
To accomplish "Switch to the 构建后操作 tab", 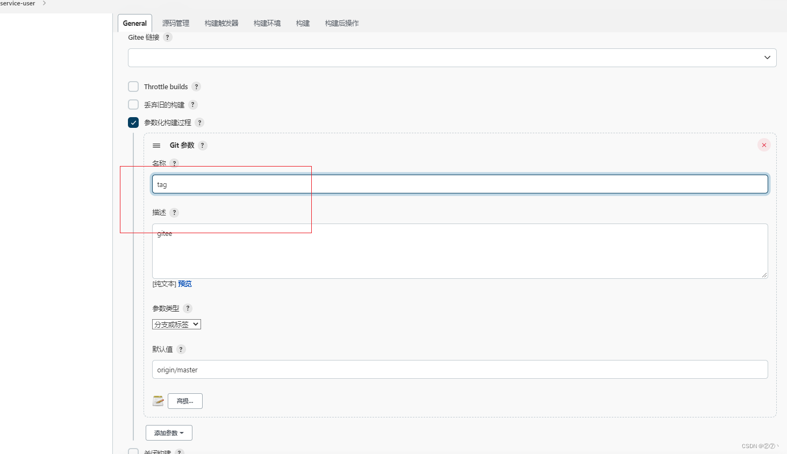I will 342,23.
